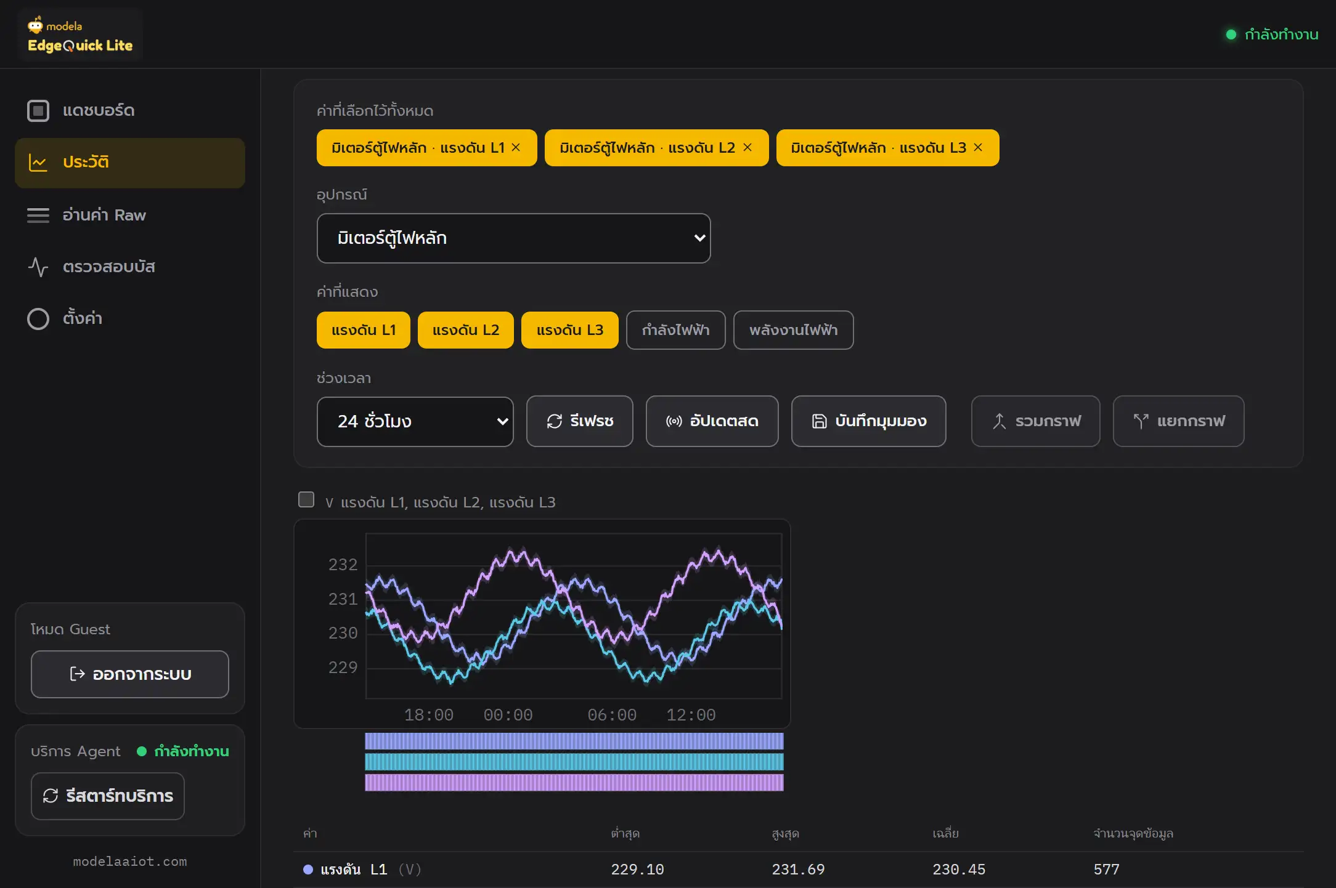Tick the voltage chart checkbox
Image resolution: width=1336 pixels, height=888 pixels.
(x=306, y=499)
